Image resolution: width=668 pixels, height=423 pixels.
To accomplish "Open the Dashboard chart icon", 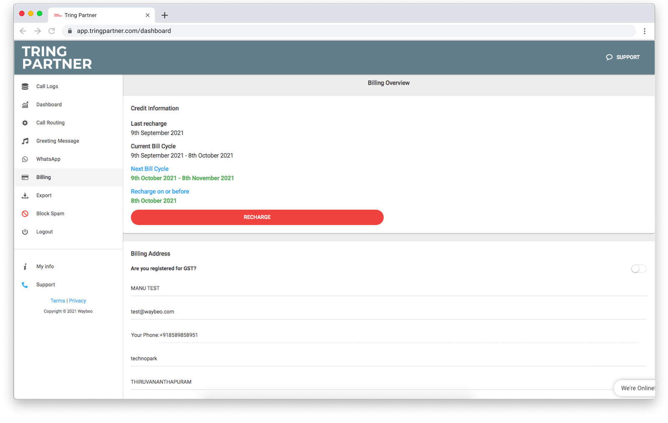I will coord(25,105).
